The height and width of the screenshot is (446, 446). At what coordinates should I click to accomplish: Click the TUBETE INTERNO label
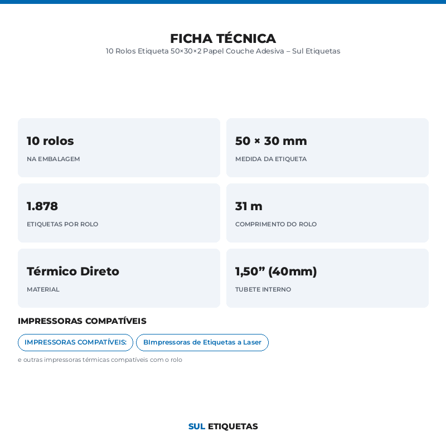pos(263,289)
